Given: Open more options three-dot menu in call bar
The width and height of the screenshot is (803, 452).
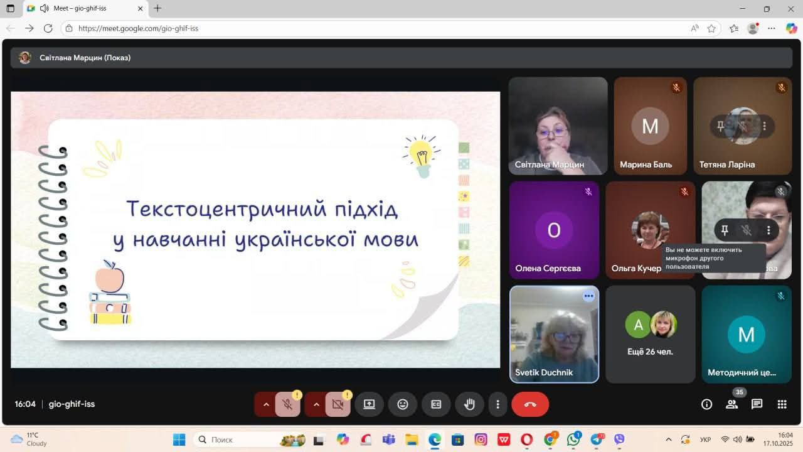Looking at the screenshot, I should click(497, 404).
